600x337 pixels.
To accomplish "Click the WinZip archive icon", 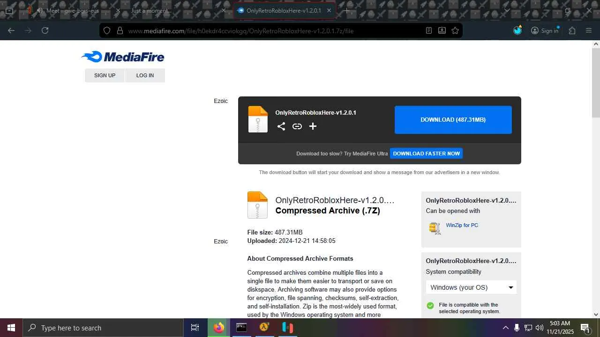I will (x=435, y=228).
